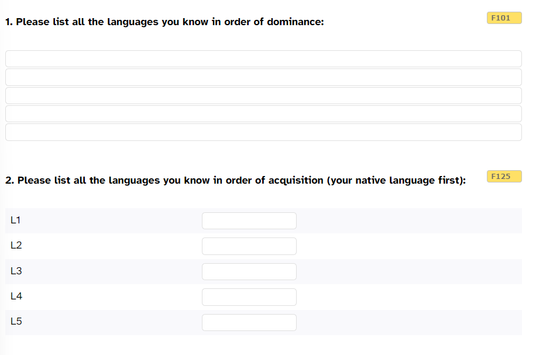536x355 pixels.
Task: Click the yellow F125 badge
Action: tap(504, 176)
